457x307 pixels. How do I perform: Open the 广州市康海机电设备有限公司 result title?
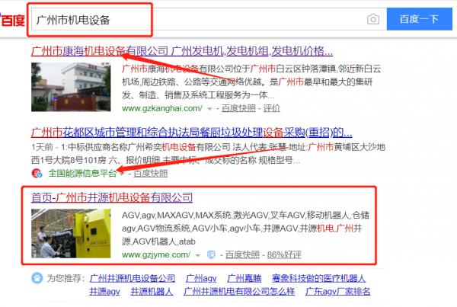coord(181,51)
